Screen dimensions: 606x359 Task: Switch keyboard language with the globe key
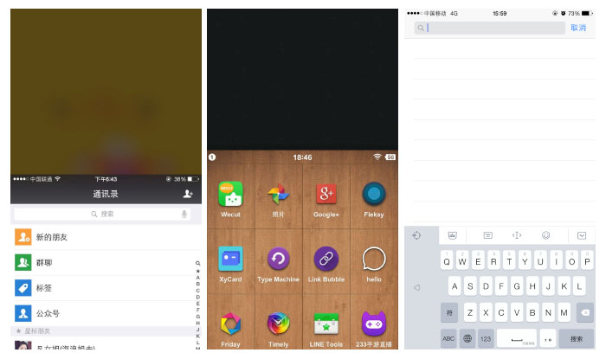pyautogui.click(x=468, y=338)
